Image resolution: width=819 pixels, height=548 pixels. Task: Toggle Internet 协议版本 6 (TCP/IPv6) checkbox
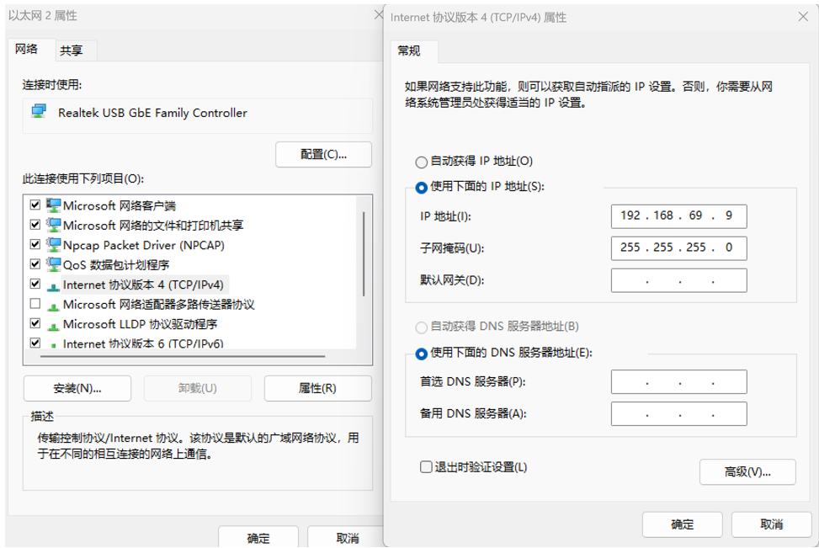click(35, 343)
